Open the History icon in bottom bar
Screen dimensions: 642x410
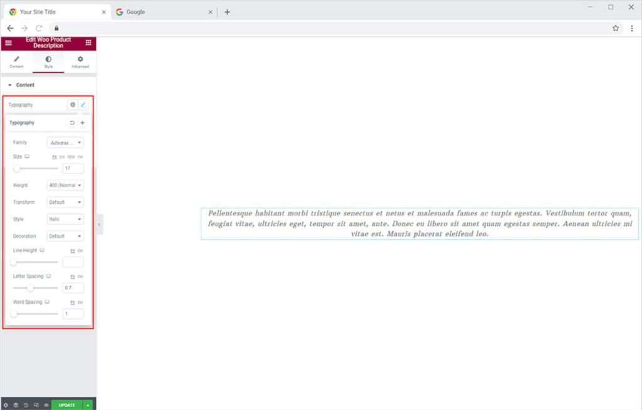[26, 405]
